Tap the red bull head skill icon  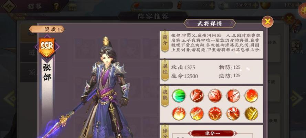[215, 114]
